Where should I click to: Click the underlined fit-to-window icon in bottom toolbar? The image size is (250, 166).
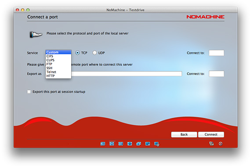click(112, 144)
